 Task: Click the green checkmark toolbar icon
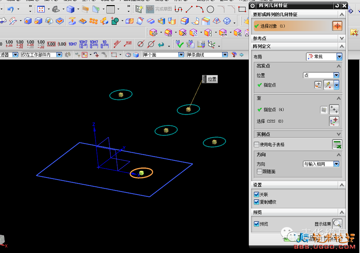click(179, 44)
